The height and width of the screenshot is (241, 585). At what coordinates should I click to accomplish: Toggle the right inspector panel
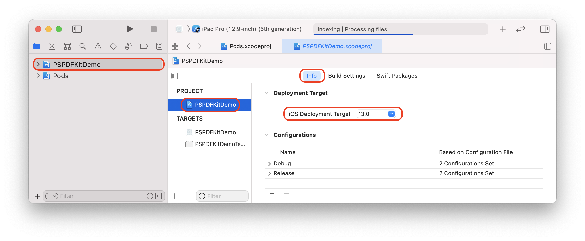click(x=544, y=29)
